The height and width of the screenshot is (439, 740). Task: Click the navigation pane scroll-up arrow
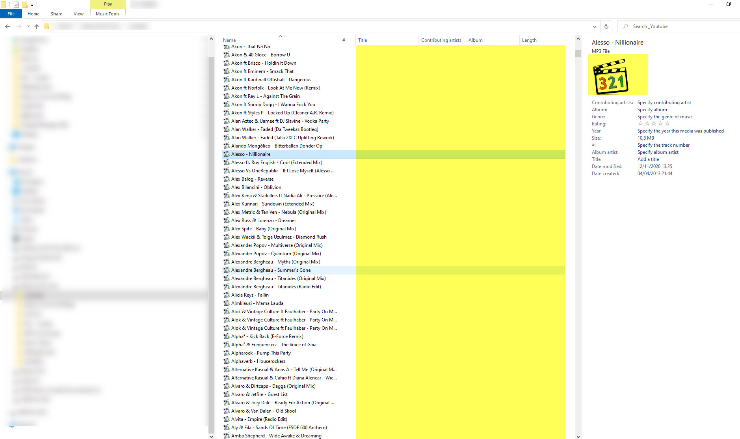211,39
